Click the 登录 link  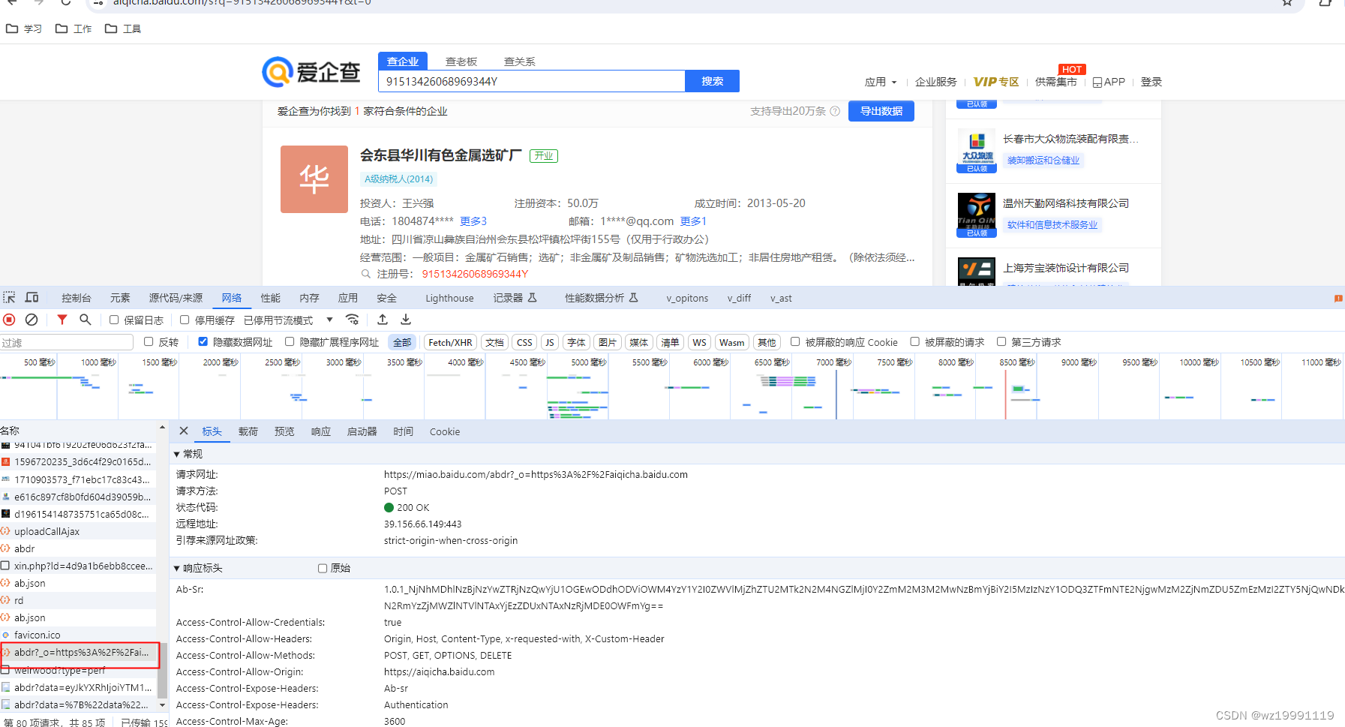click(x=1151, y=82)
